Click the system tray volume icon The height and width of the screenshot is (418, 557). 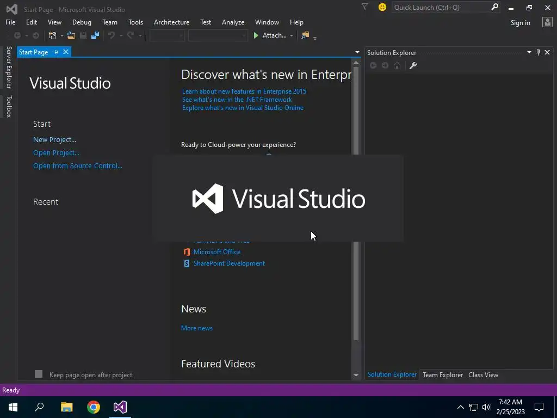point(486,407)
